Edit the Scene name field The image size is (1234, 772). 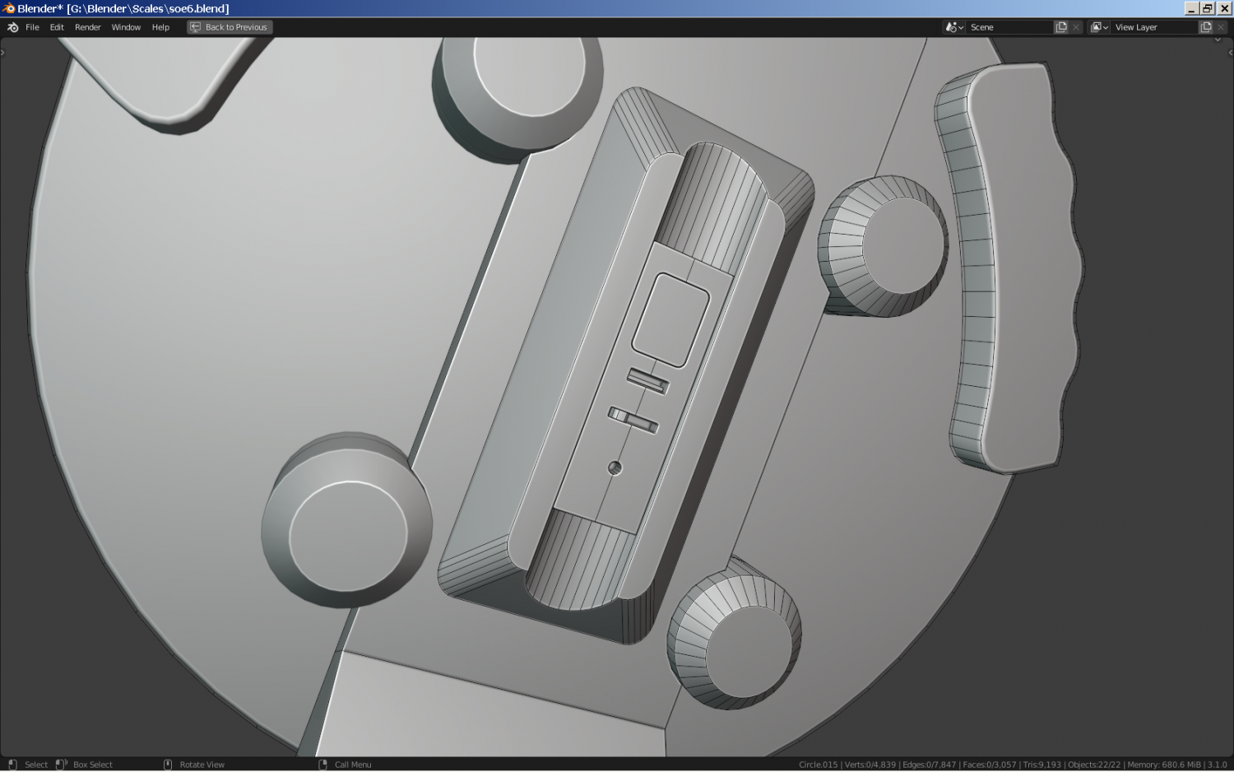(x=1010, y=27)
